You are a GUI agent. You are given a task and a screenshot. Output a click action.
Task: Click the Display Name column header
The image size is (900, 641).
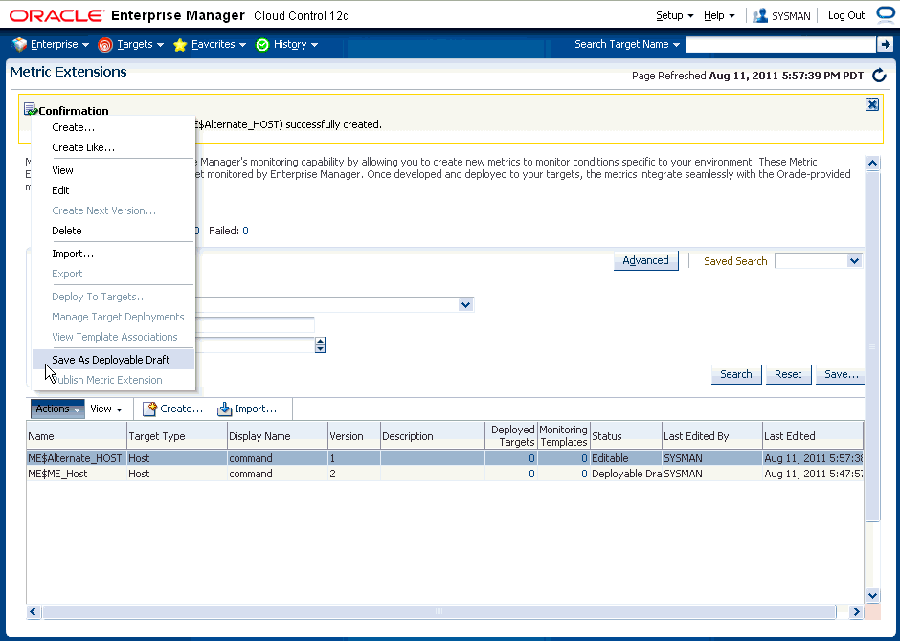tap(278, 436)
